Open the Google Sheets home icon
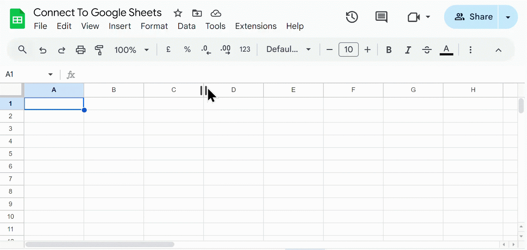 [17, 19]
